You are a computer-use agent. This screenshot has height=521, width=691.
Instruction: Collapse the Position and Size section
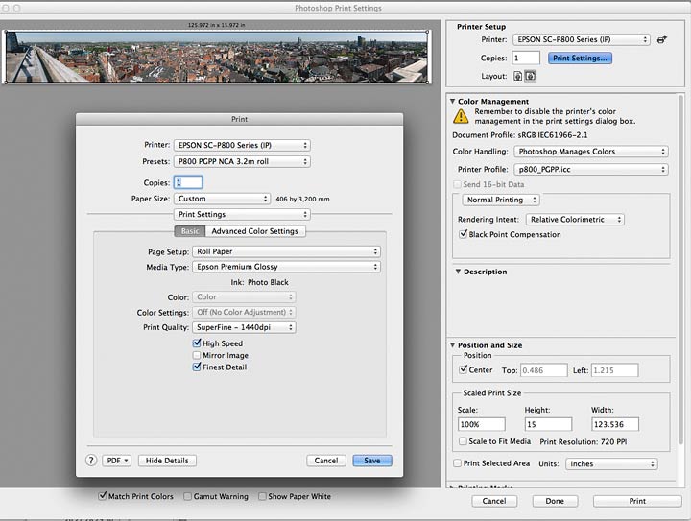click(x=453, y=345)
